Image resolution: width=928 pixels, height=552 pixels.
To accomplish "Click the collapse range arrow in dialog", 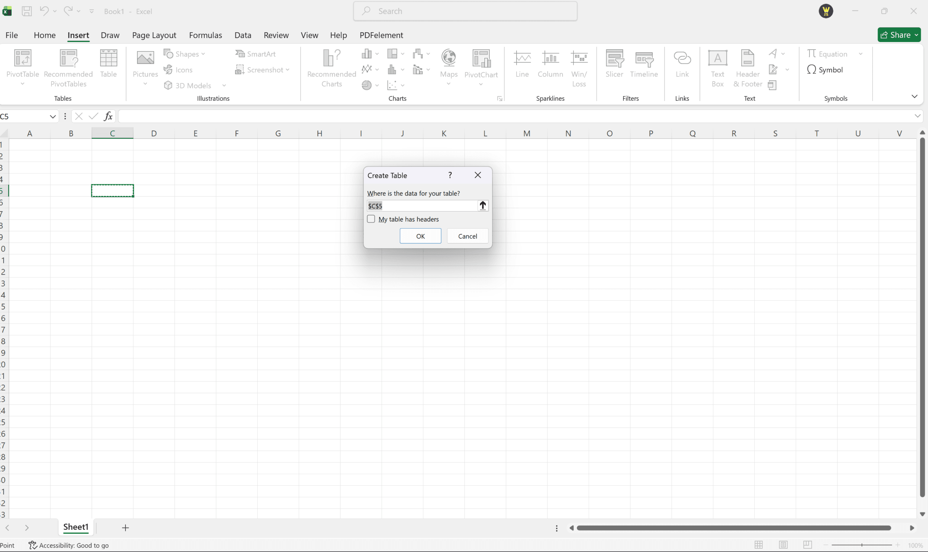I will (x=482, y=206).
